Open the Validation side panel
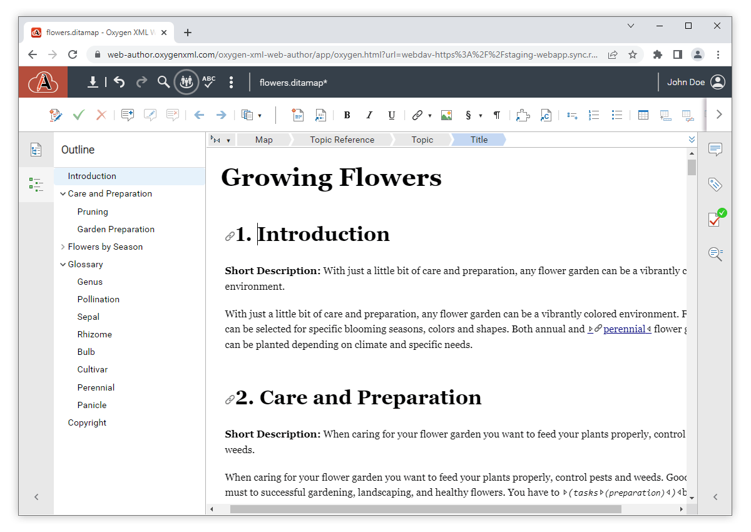This screenshot has height=532, width=751. (x=716, y=218)
